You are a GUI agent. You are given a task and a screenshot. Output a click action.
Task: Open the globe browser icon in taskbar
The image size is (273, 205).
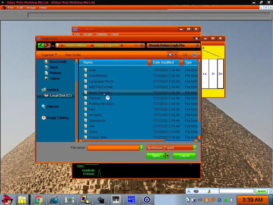pyautogui.click(x=54, y=200)
